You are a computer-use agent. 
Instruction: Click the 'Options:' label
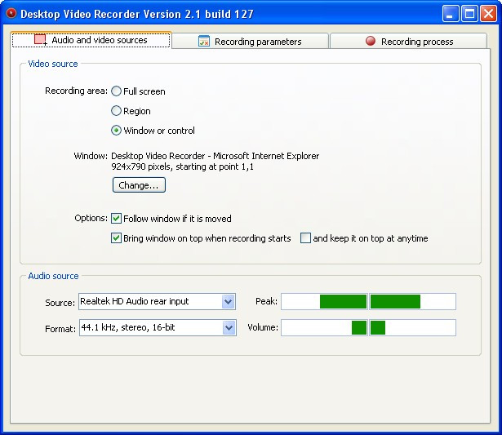tap(91, 218)
